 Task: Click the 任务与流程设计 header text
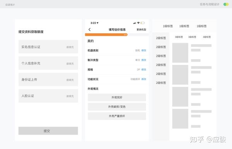[x=210, y=4]
